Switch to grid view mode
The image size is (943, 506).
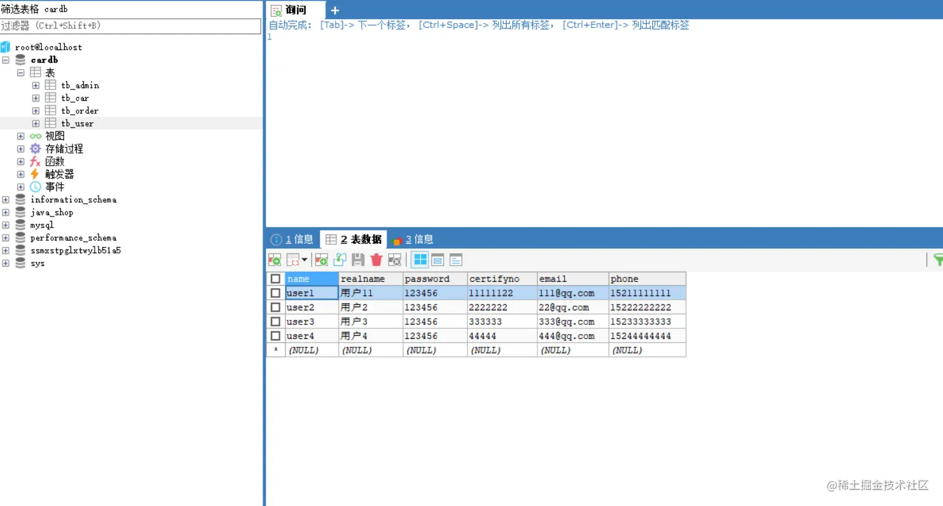(x=420, y=260)
